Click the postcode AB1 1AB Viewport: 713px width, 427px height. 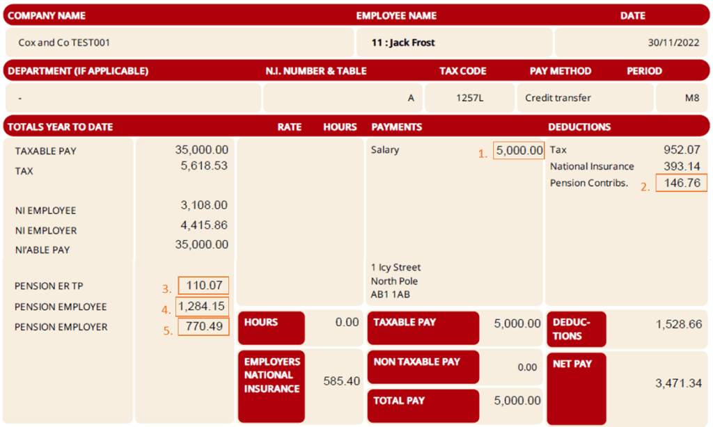pos(390,295)
